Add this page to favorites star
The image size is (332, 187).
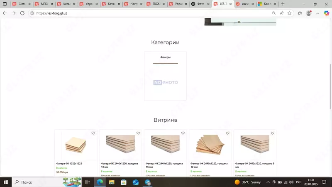tap(289, 13)
